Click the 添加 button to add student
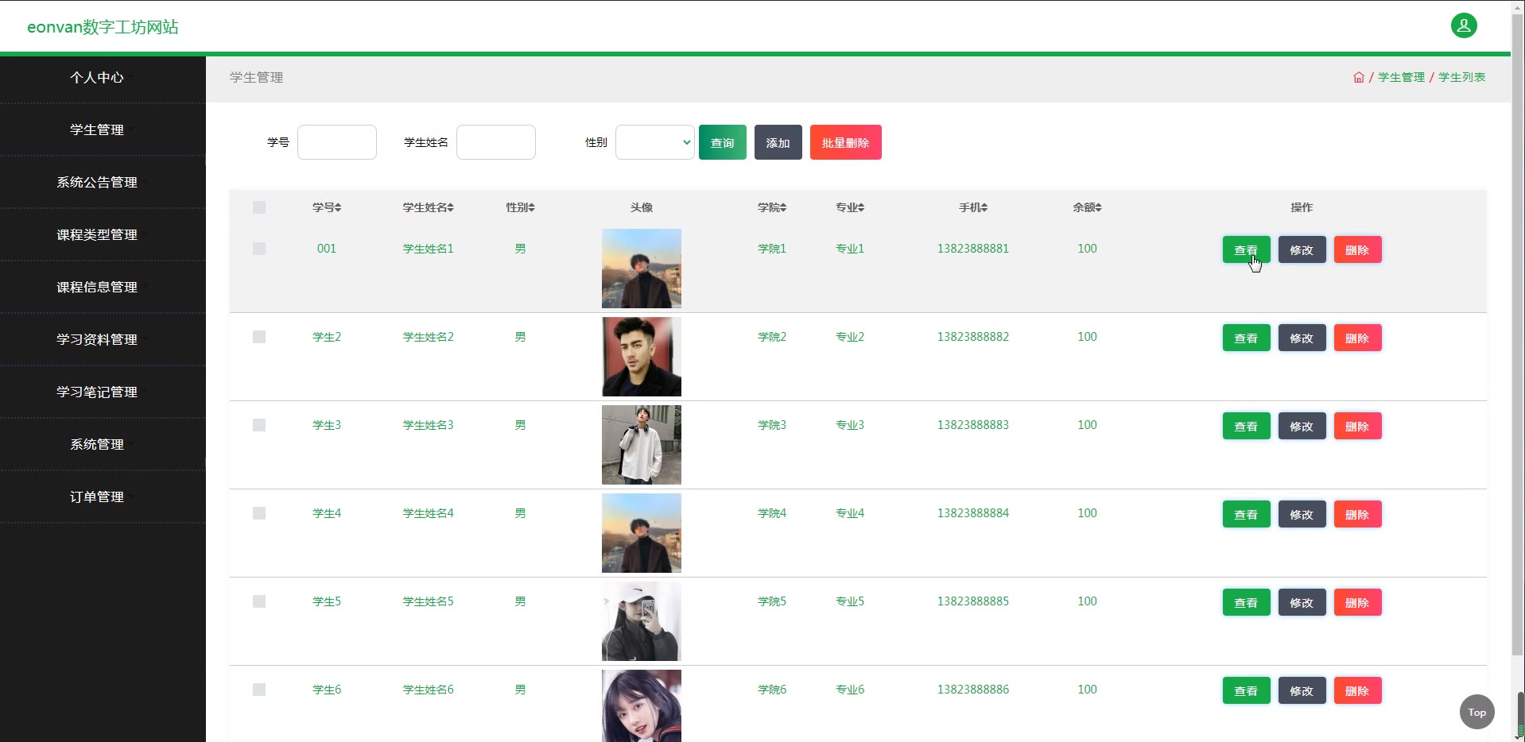This screenshot has height=742, width=1525. point(778,142)
